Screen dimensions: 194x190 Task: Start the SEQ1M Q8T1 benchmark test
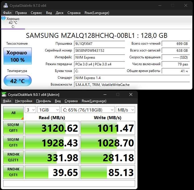pos(13,128)
